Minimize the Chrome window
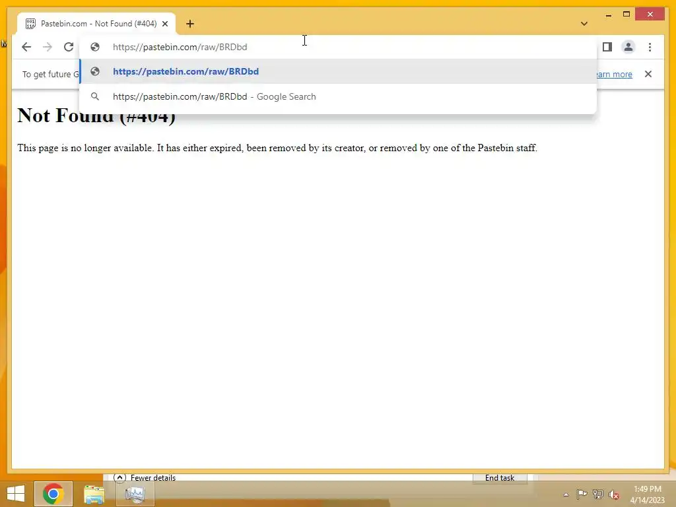The height and width of the screenshot is (507, 676). (608, 15)
